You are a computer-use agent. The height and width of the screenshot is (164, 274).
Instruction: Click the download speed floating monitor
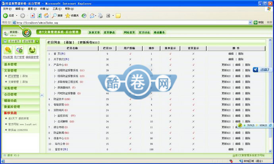point(255,125)
